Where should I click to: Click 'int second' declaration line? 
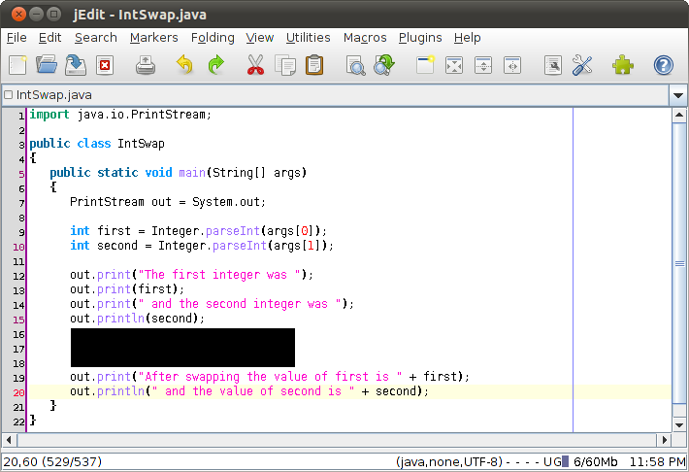pyautogui.click(x=202, y=246)
